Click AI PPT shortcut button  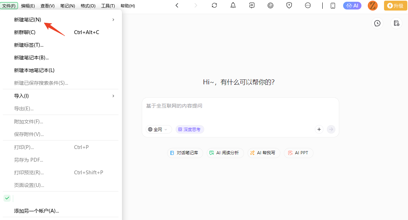pyautogui.click(x=298, y=153)
